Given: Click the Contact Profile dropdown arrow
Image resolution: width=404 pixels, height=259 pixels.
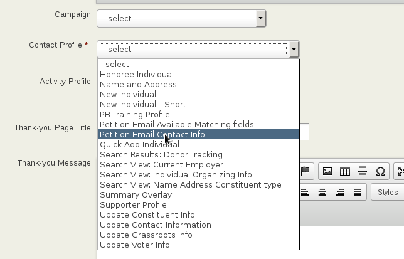Looking at the screenshot, I should (294, 49).
